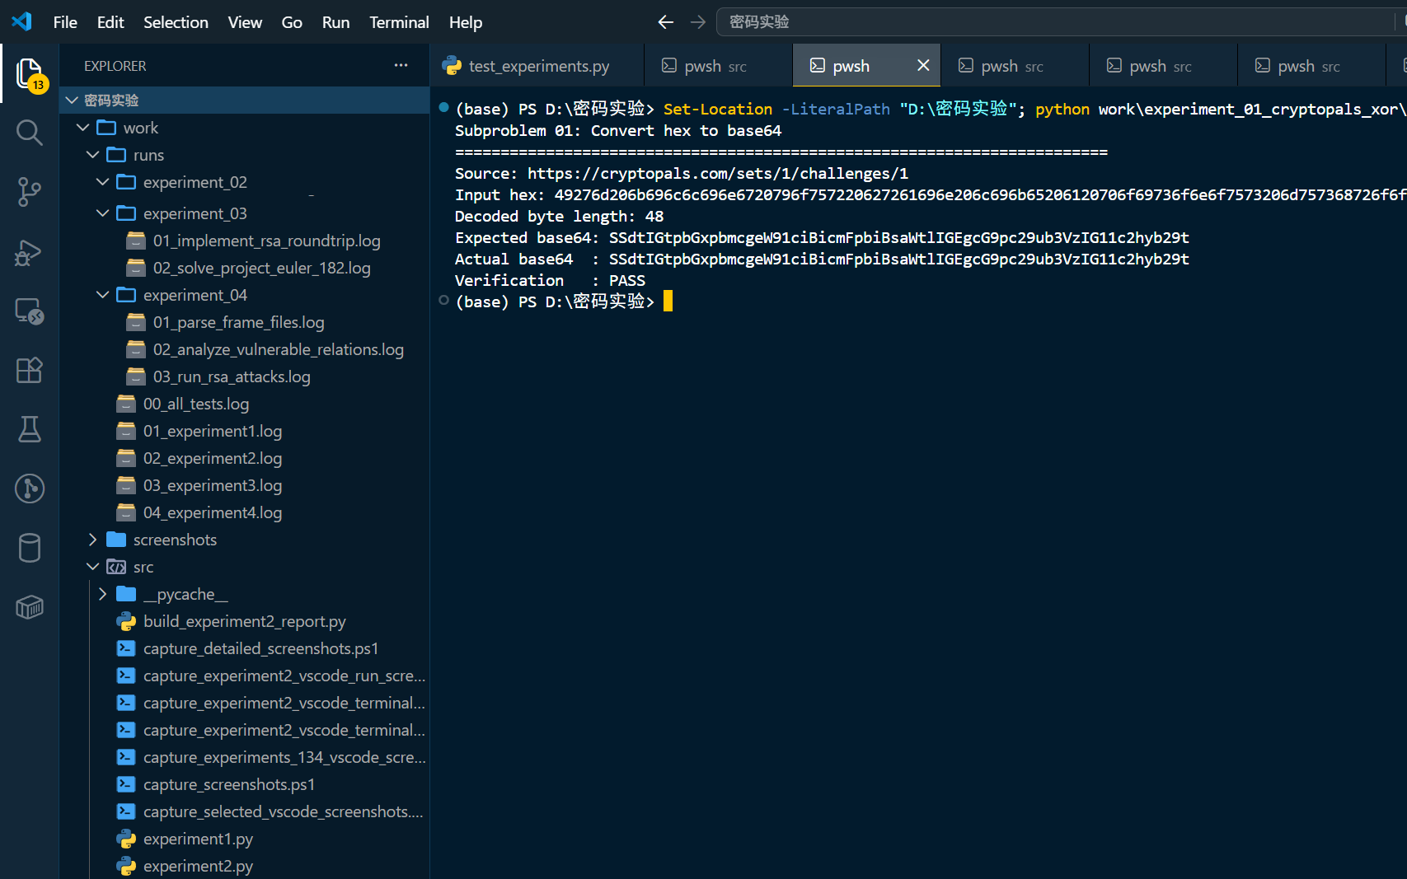Open capture_selected_vscode_screenshots file

coord(284,811)
